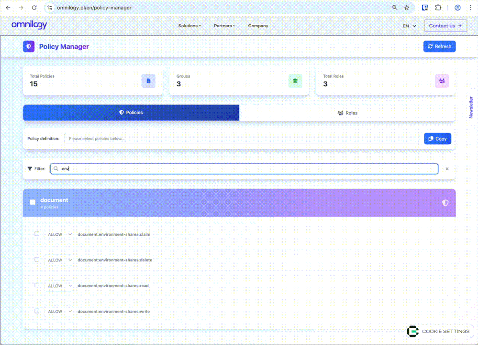This screenshot has height=345, width=478.
Task: Expand ALLOW dropdown for environment-shares:write policy
Action: tap(59, 312)
